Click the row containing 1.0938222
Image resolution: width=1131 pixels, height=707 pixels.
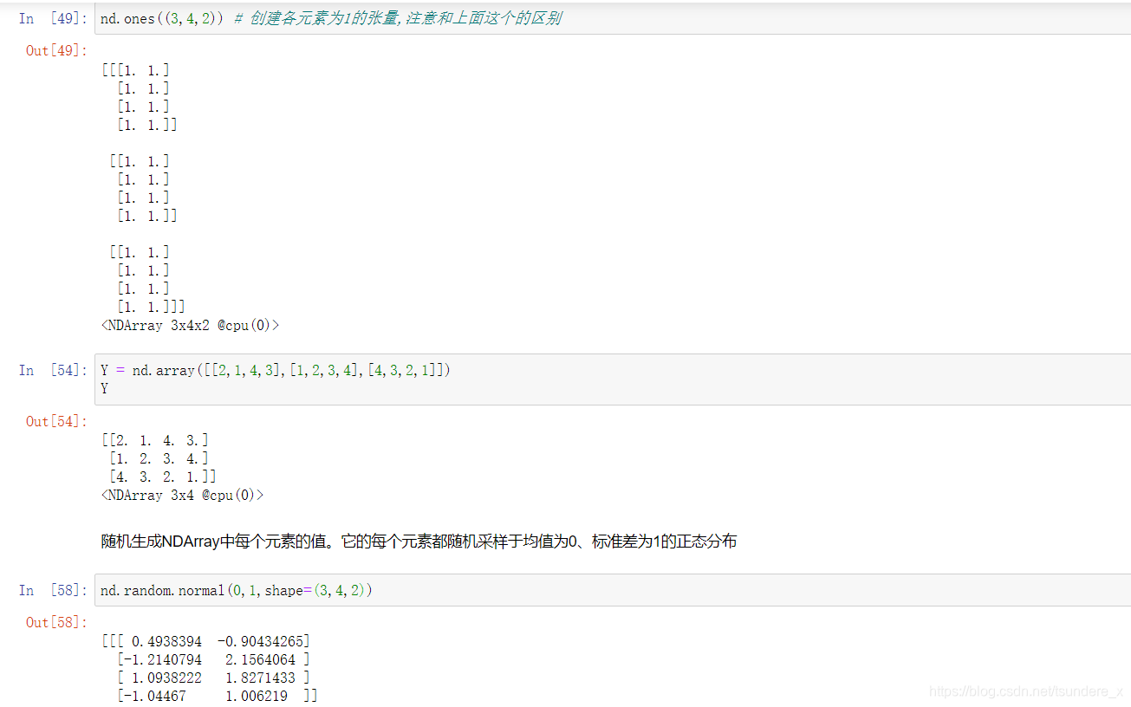[213, 678]
